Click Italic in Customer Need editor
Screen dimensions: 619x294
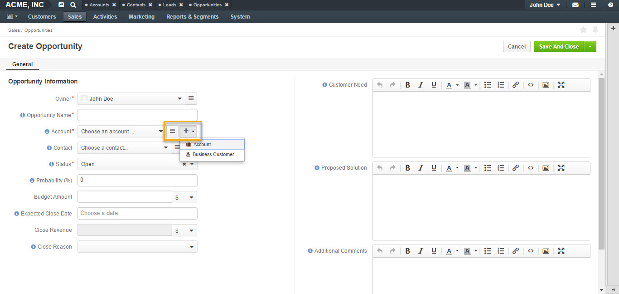[x=421, y=85]
